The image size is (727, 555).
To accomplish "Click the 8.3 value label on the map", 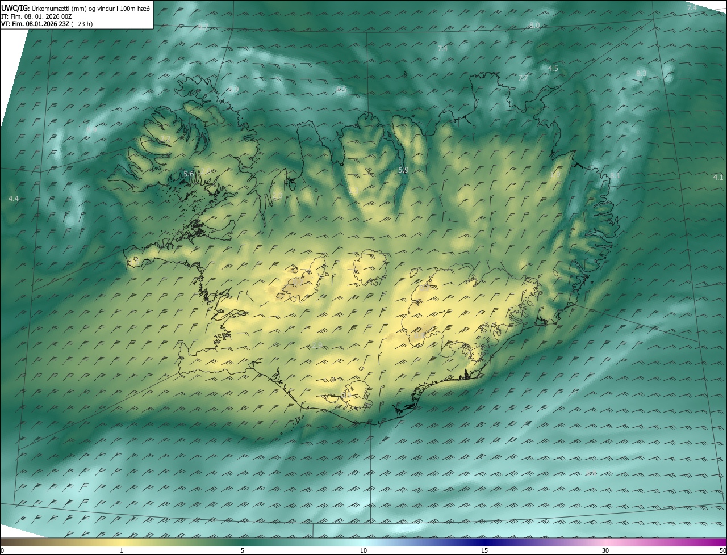I will point(641,74).
